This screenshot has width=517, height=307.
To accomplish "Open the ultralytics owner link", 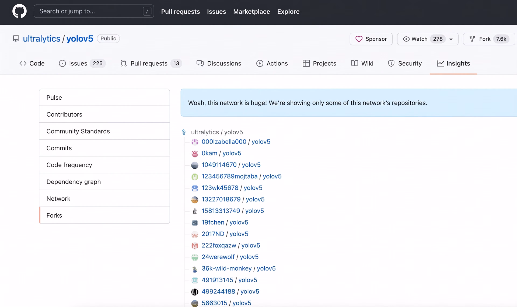I will pyautogui.click(x=42, y=39).
